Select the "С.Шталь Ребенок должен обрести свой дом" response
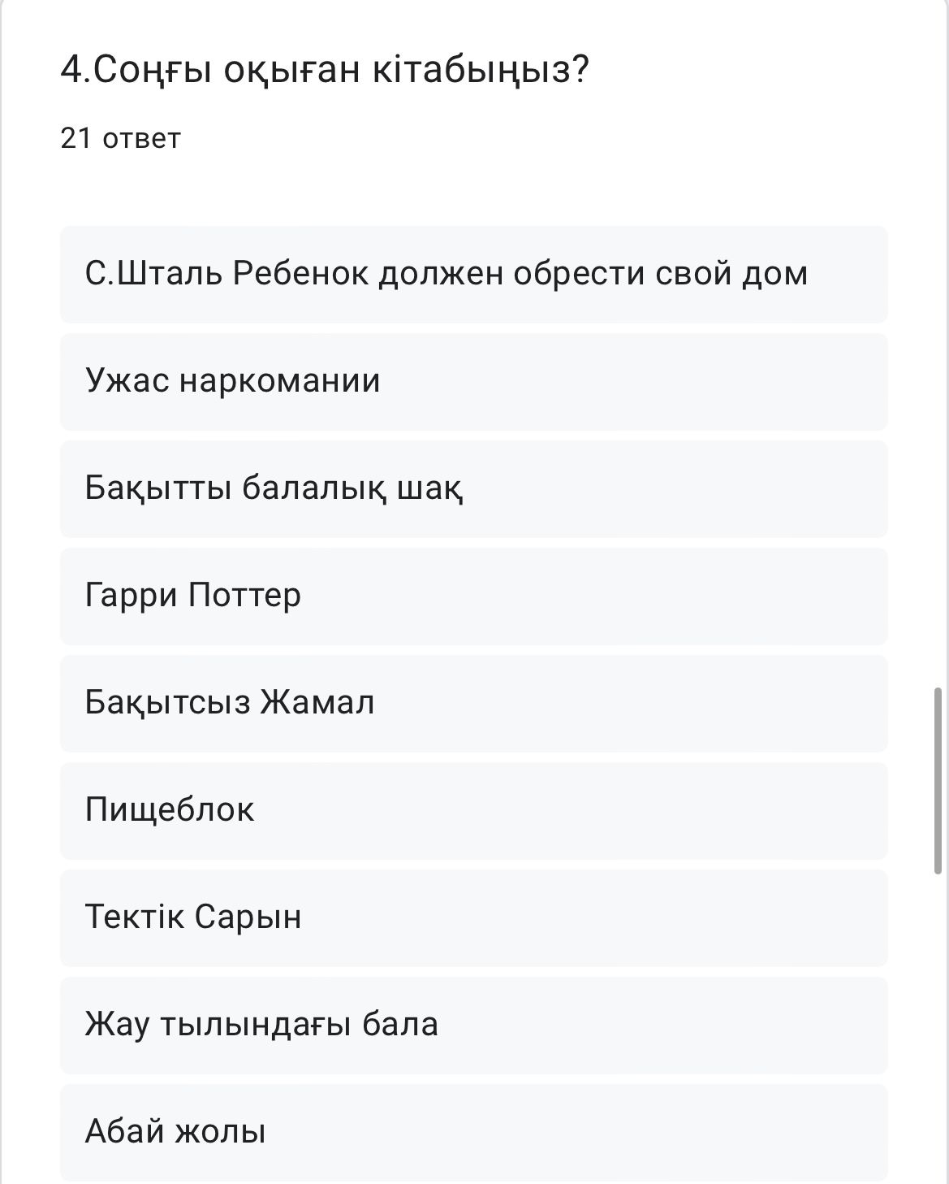Viewport: 949px width, 1184px height. (x=473, y=274)
